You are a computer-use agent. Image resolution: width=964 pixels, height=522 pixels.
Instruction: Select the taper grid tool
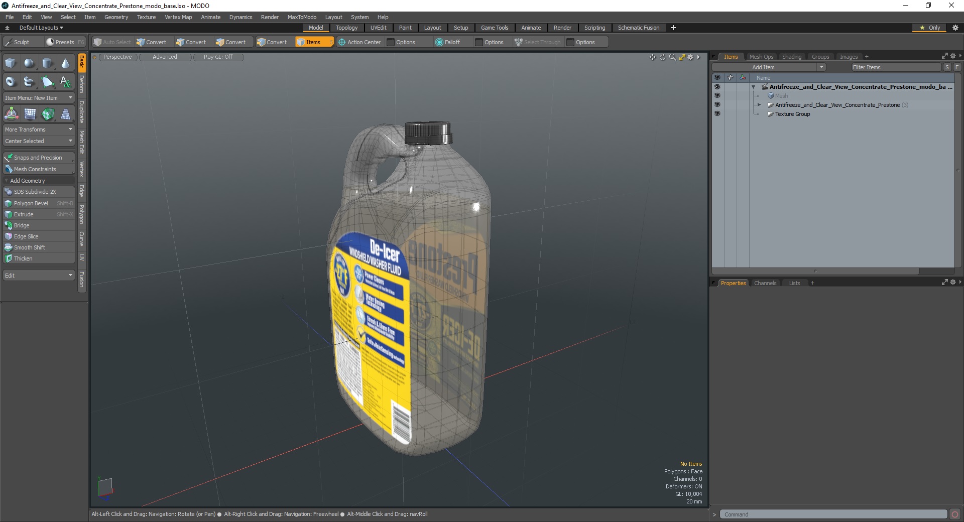pyautogui.click(x=66, y=114)
